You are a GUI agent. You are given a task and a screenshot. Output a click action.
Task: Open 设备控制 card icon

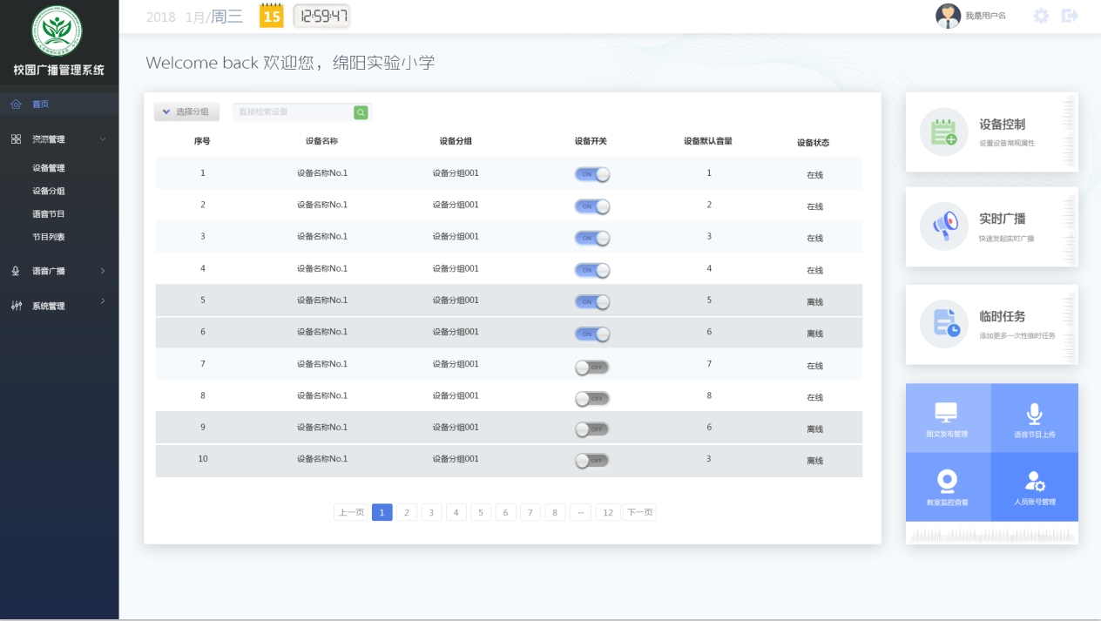point(943,132)
